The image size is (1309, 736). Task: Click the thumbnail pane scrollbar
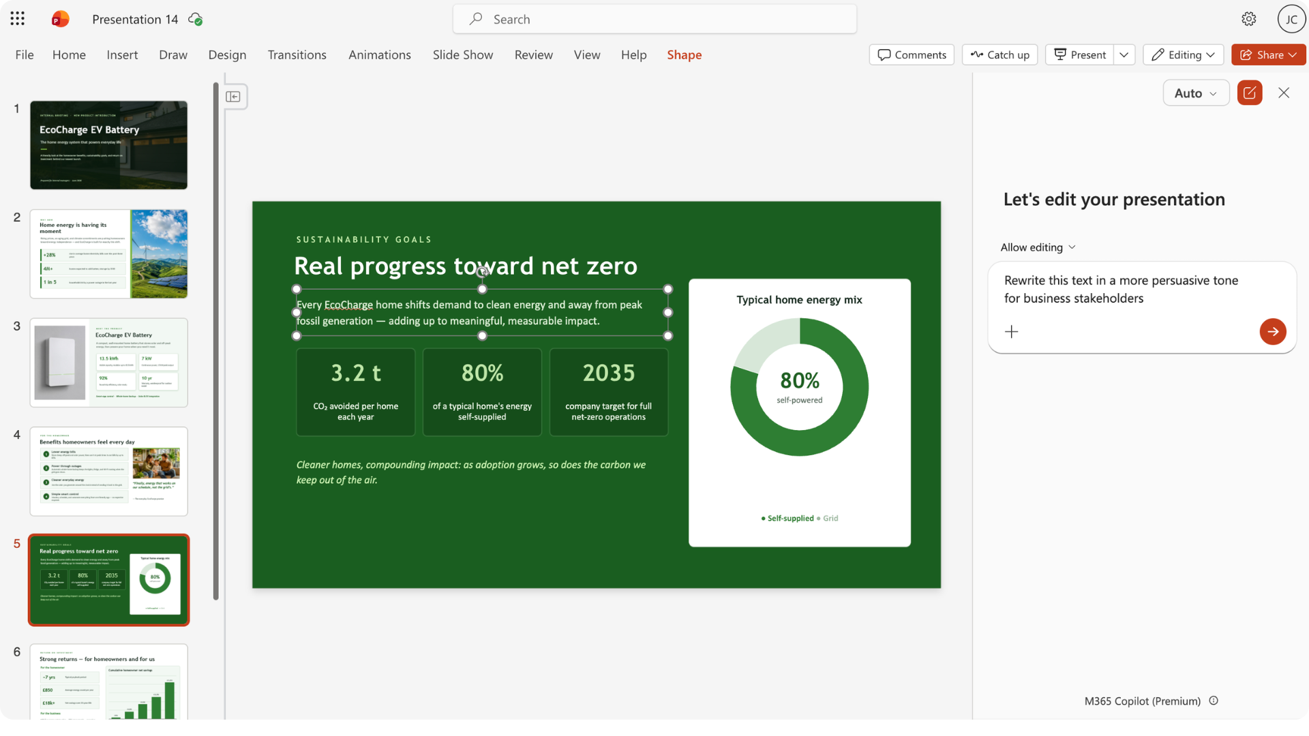click(216, 341)
